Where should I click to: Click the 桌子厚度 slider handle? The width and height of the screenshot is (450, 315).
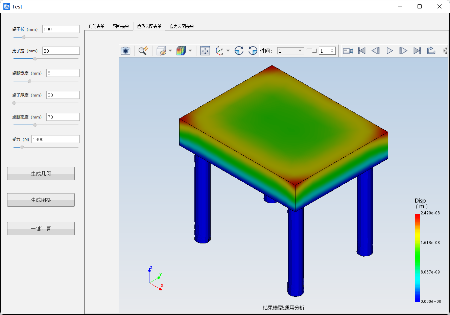point(14,103)
